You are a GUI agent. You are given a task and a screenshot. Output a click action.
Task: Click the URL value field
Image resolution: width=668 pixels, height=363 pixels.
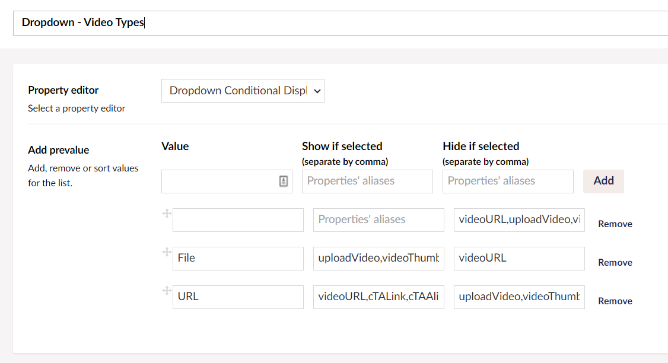click(238, 297)
